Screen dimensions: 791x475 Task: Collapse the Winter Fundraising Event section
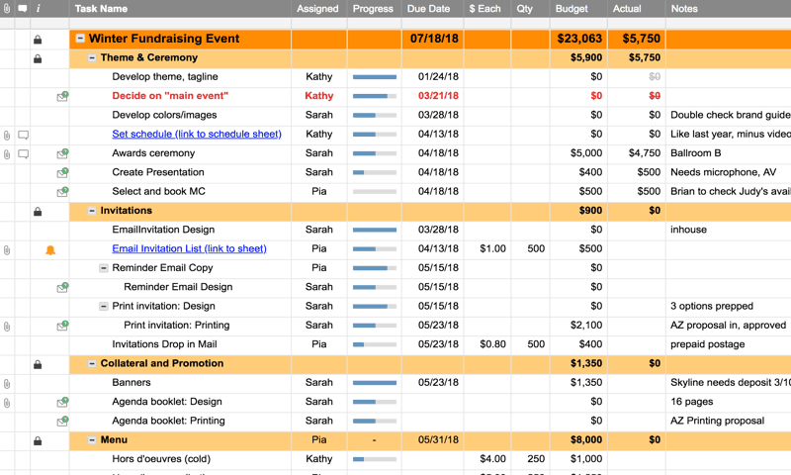click(x=80, y=40)
